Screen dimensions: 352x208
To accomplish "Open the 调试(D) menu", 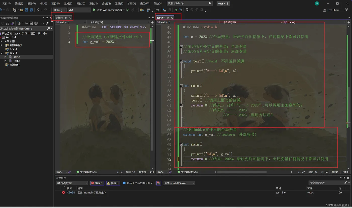I will [81, 4].
